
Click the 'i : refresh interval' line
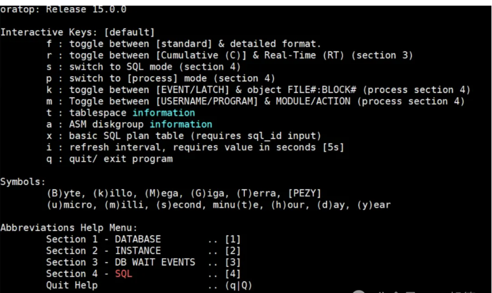point(195,147)
